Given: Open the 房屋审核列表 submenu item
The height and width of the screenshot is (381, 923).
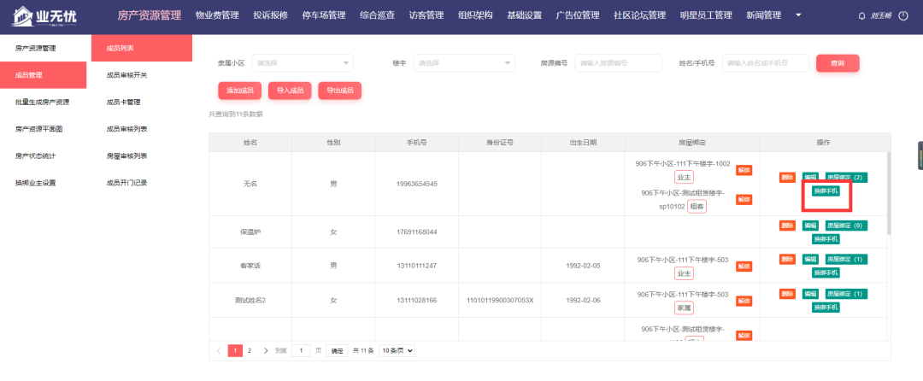Looking at the screenshot, I should [x=126, y=155].
